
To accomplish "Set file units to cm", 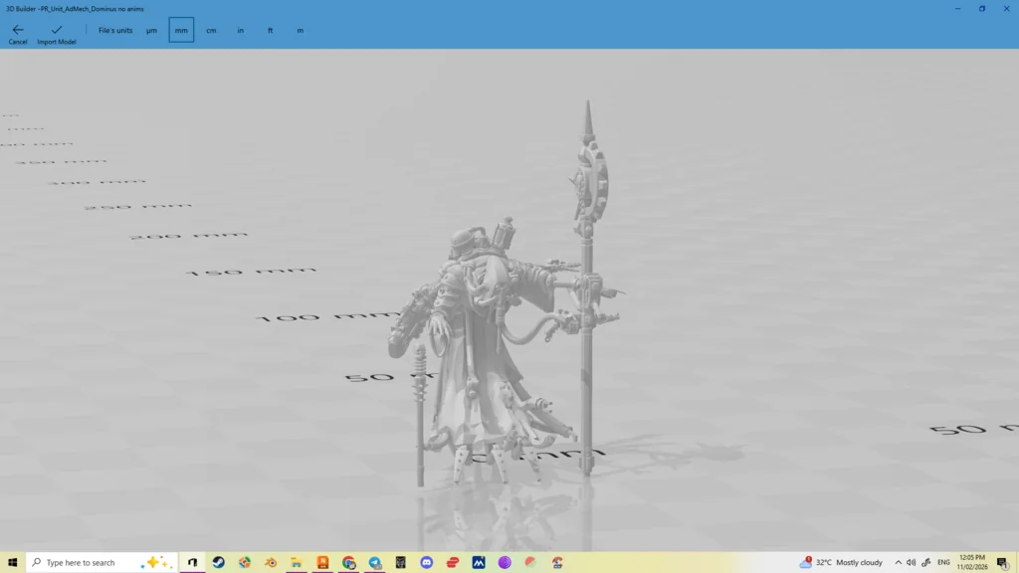I will [x=211, y=31].
